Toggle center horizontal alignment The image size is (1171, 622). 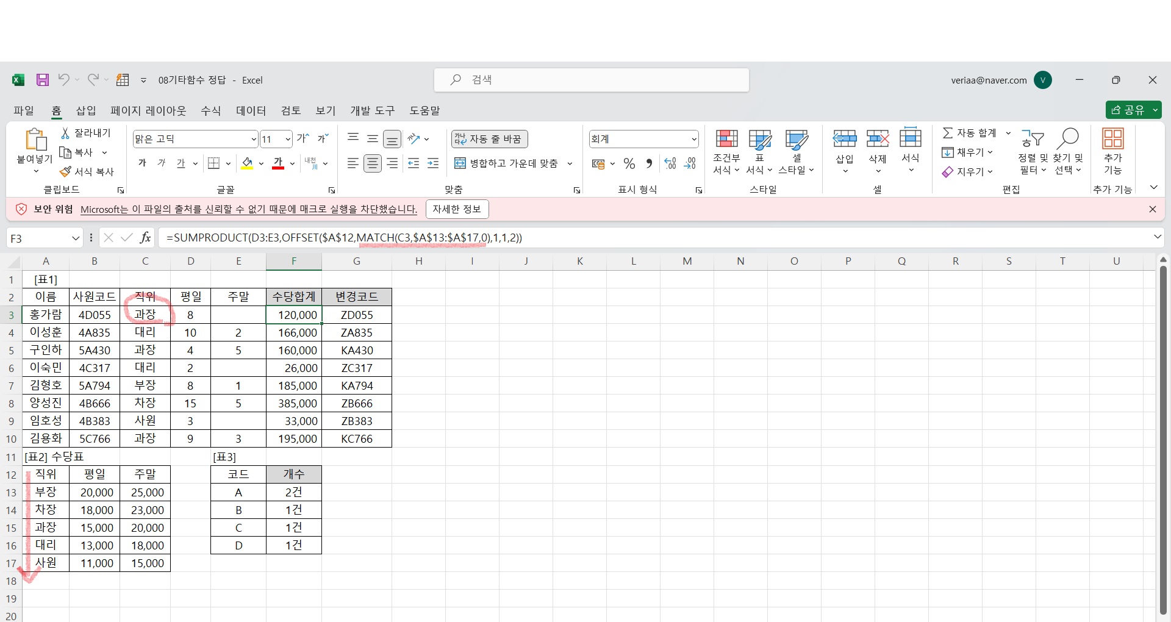[x=372, y=163]
